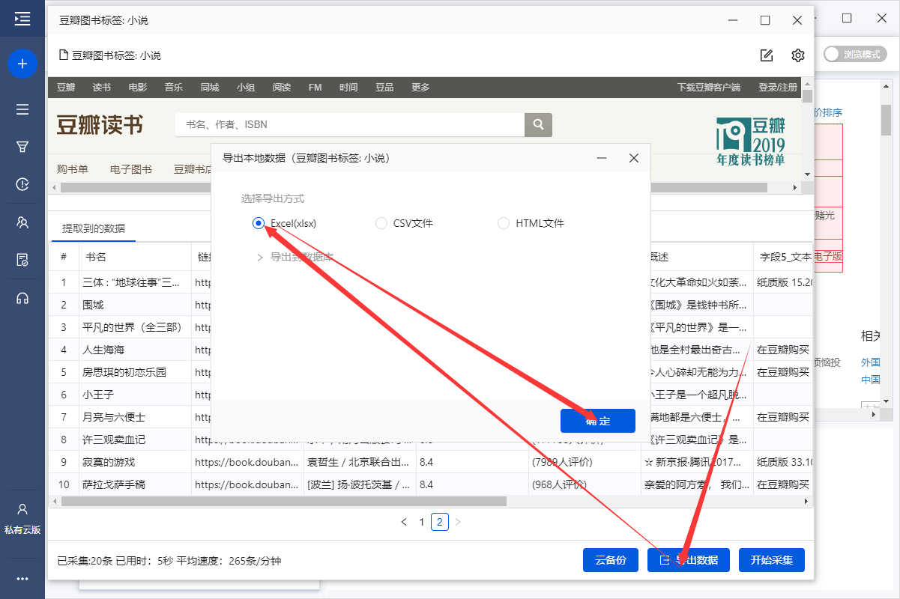Image resolution: width=900 pixels, height=599 pixels.
Task: Click 导出数据 button
Action: pyautogui.click(x=689, y=560)
